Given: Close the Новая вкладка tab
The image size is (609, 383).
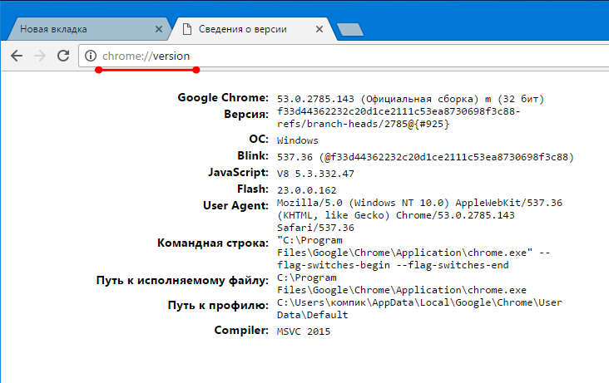Looking at the screenshot, I should coord(159,29).
